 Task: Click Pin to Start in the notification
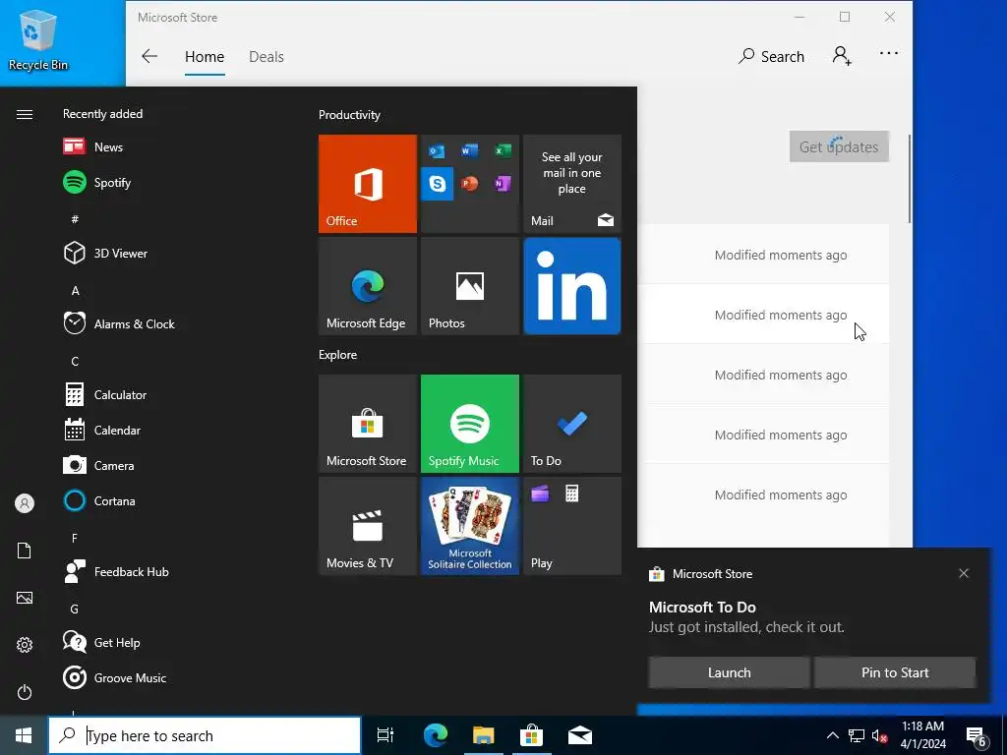pyautogui.click(x=895, y=672)
